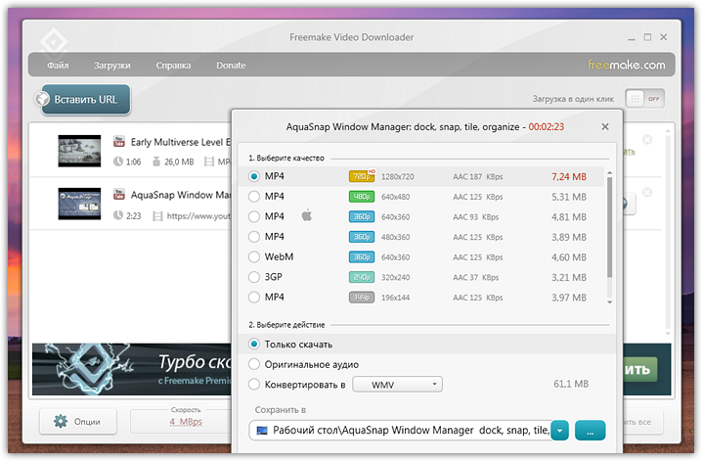702x461 pixels.
Task: Click the 360p badge in WebM row
Action: pyautogui.click(x=362, y=257)
